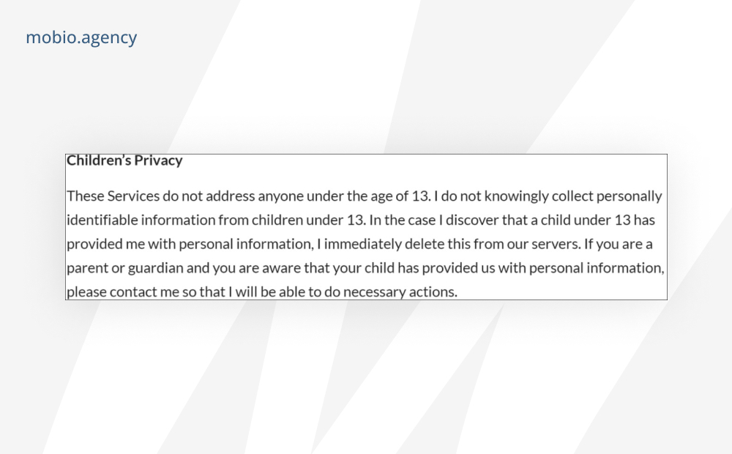The image size is (732, 454).
Task: Click 'If you are a' at line end
Action: point(618,244)
